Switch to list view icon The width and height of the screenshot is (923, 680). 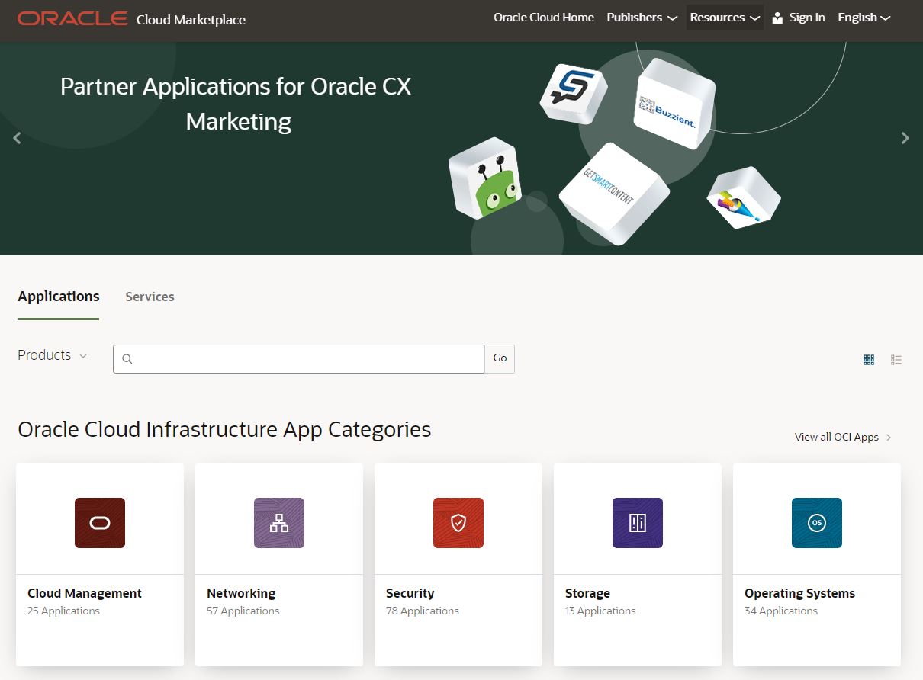pos(896,360)
